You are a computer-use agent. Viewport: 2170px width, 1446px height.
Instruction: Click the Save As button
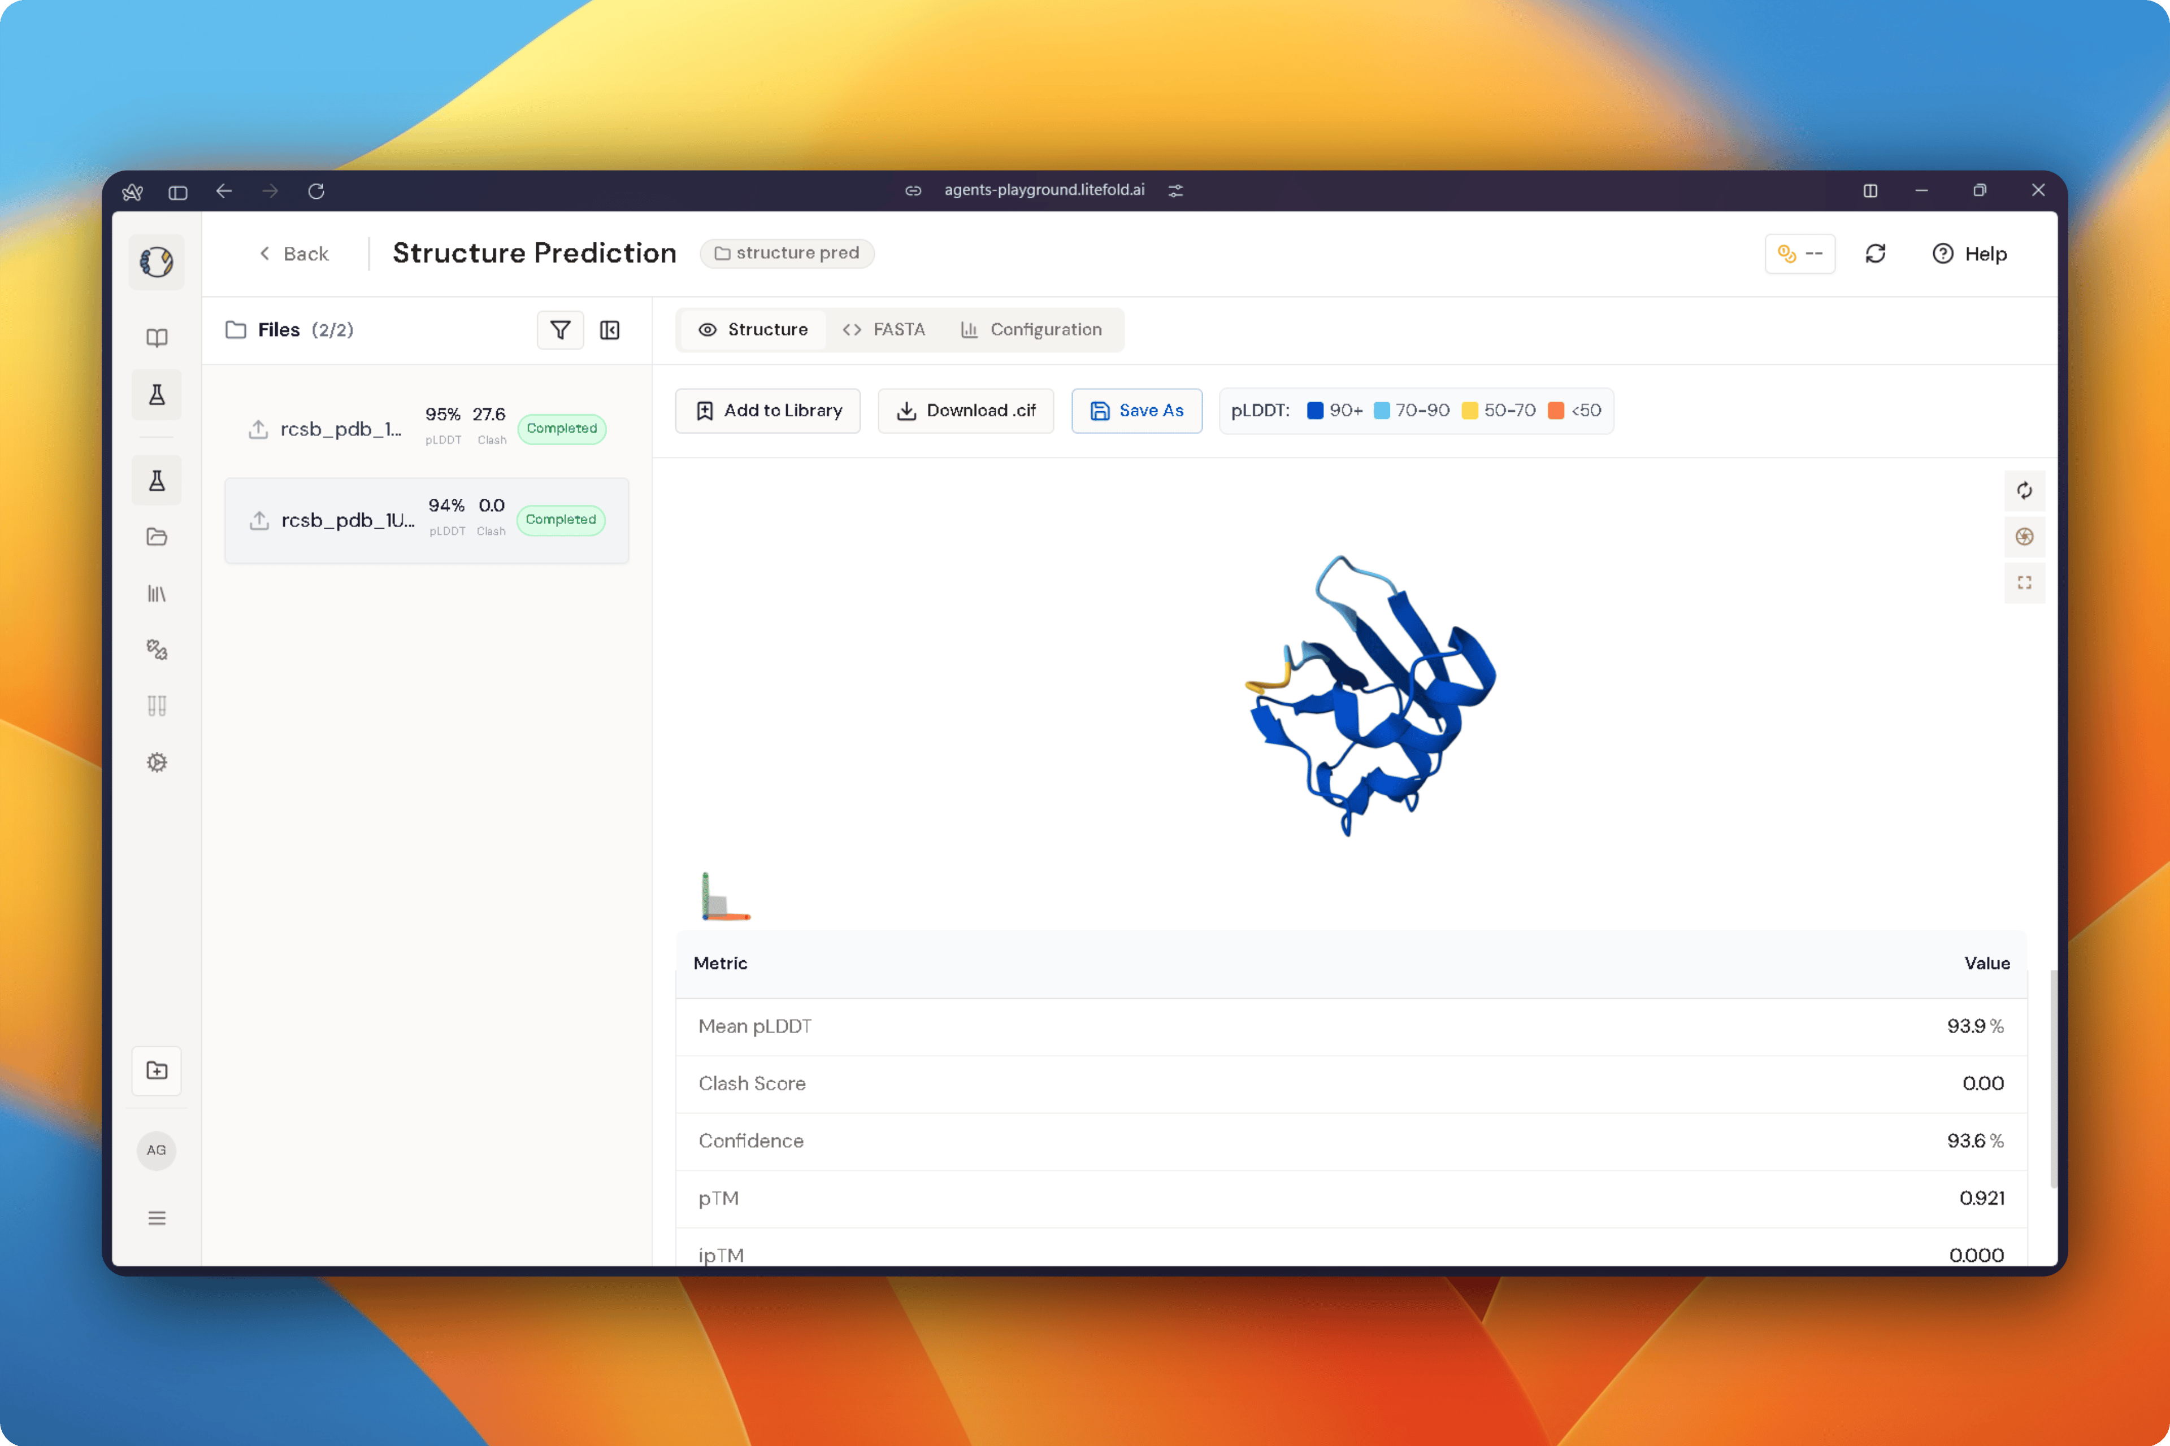[x=1136, y=411]
